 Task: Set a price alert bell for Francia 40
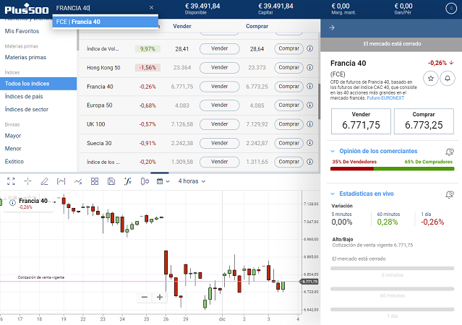coord(448,78)
